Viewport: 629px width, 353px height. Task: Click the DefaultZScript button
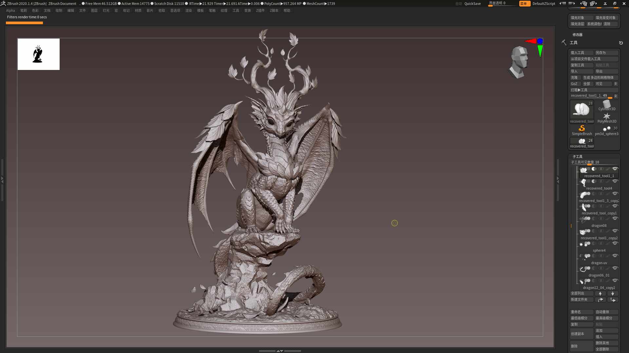click(x=544, y=4)
